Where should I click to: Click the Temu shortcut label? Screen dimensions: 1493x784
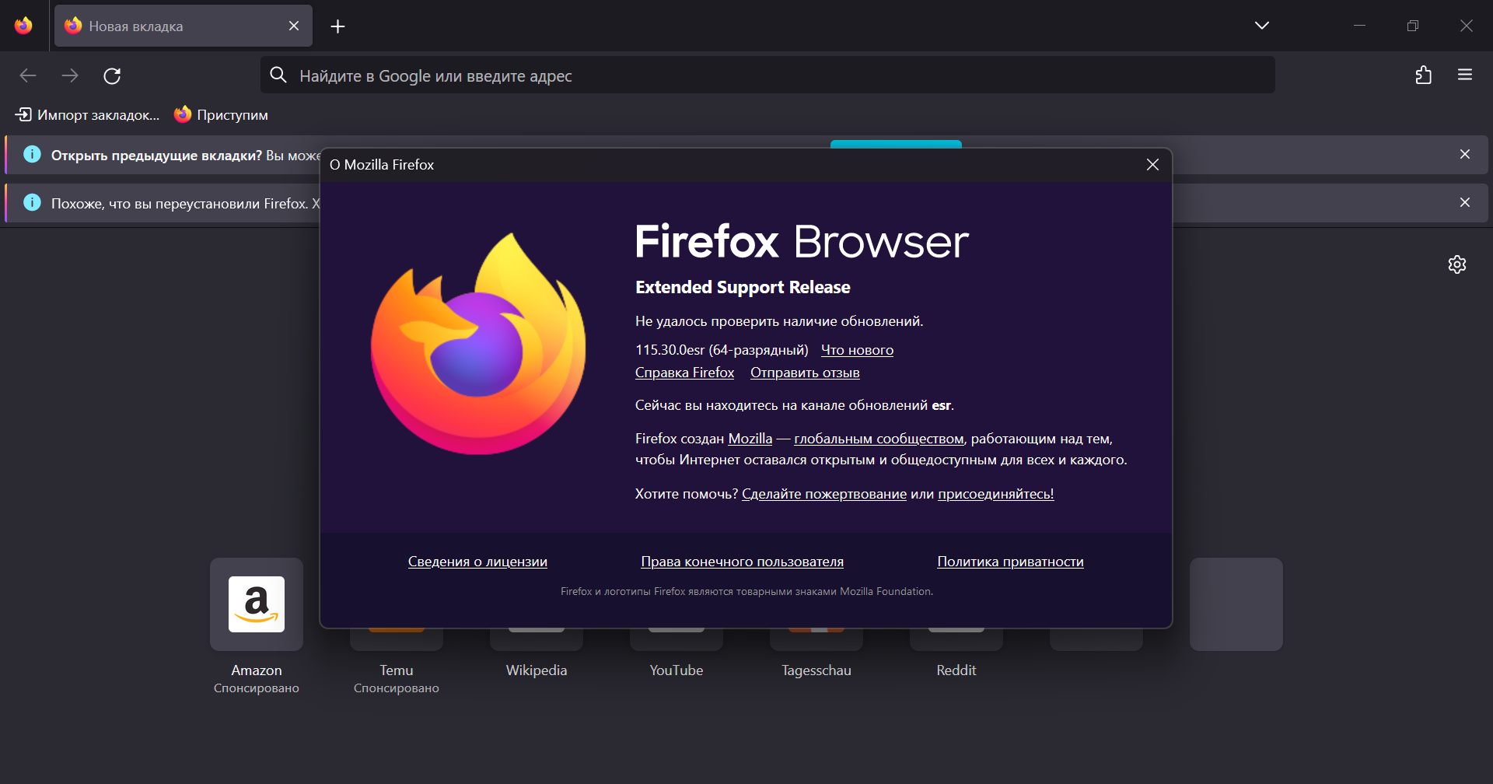click(x=397, y=670)
